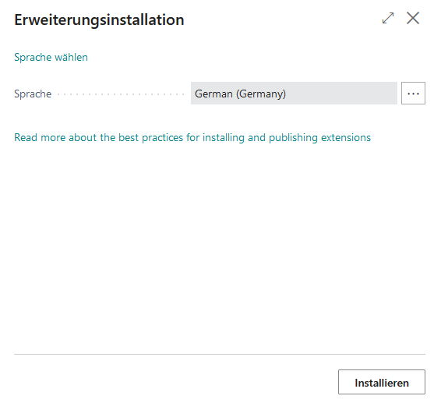441x410 pixels.
Task: Click the Erweiterungsinstallation dialog title
Action: pos(99,20)
